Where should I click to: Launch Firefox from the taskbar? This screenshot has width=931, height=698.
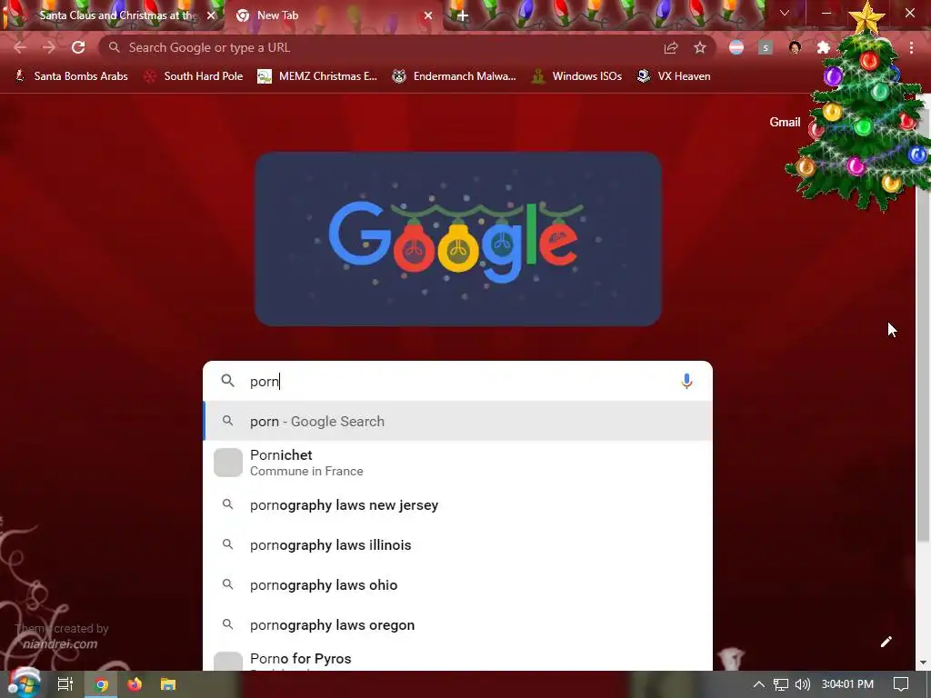click(x=135, y=684)
